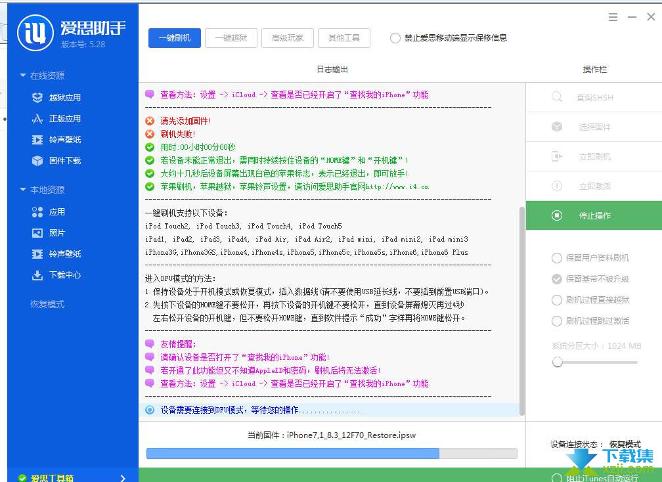662x482 pixels.
Task: Click the green check icon beside 用时
Action: (150, 147)
